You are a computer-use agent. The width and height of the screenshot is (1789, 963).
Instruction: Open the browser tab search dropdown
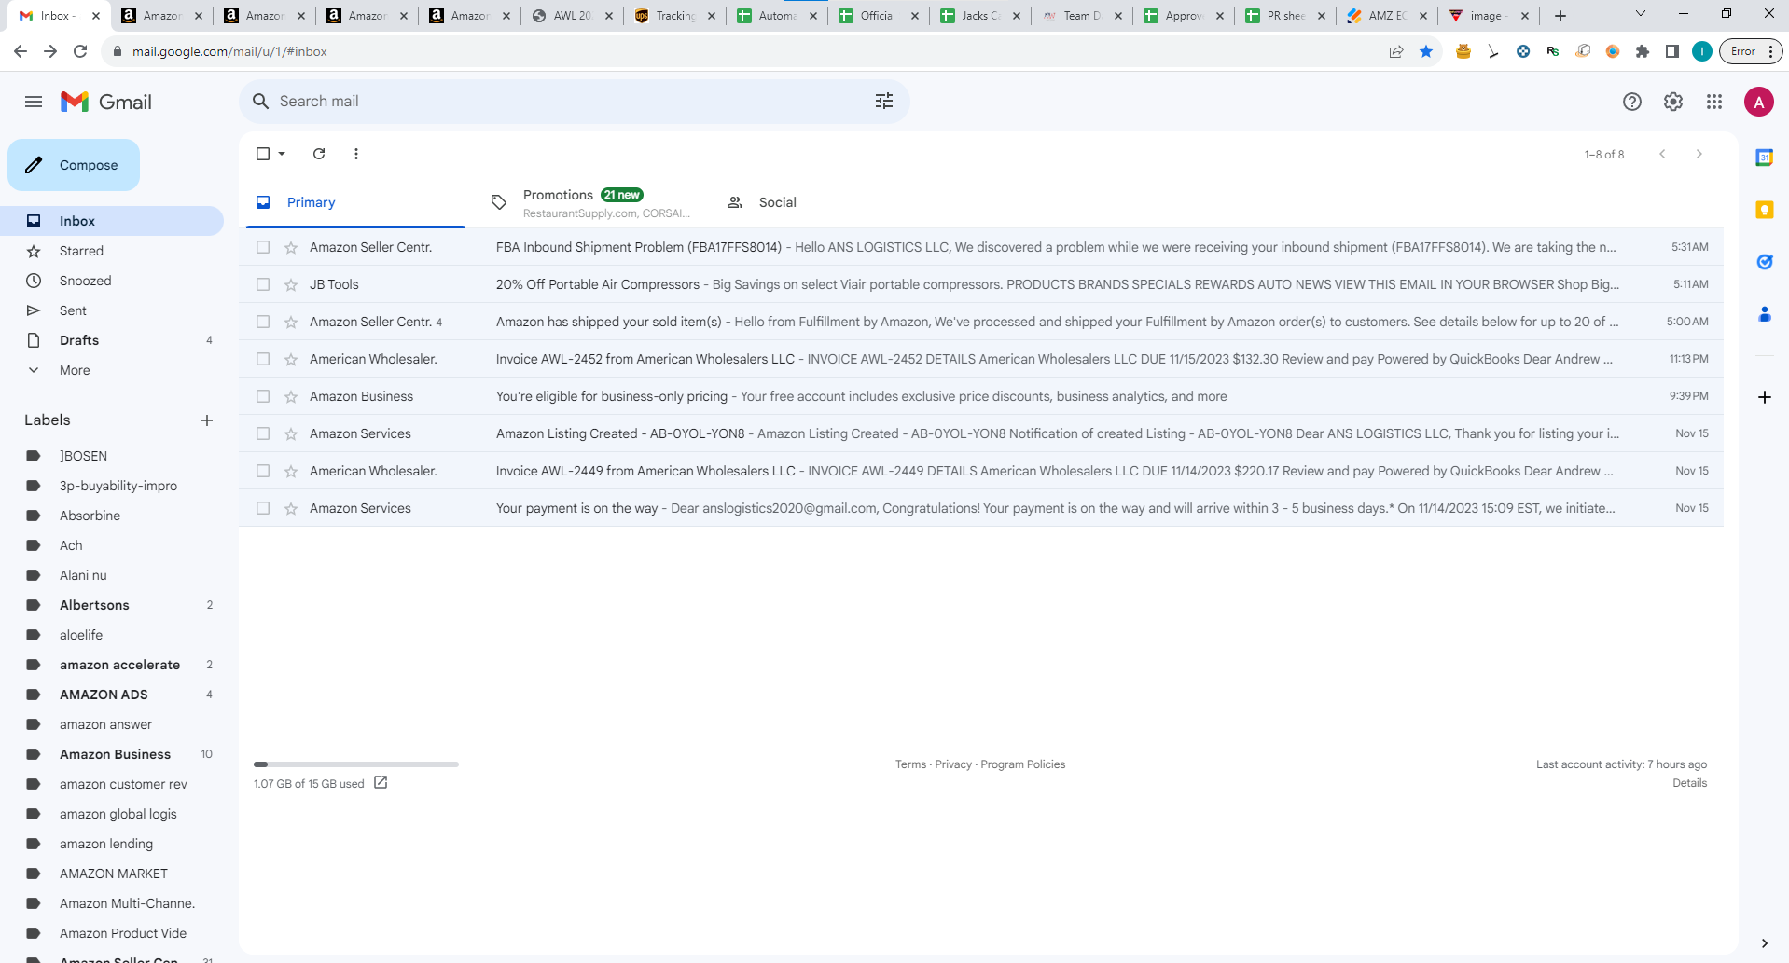click(x=1641, y=14)
